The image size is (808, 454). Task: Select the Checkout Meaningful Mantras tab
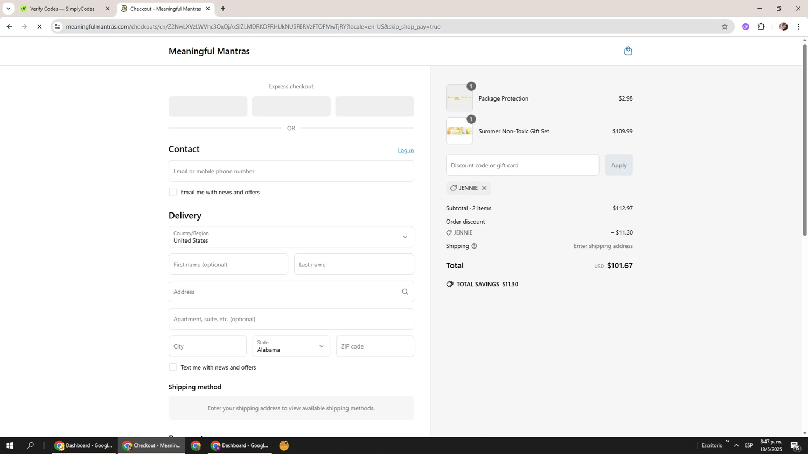tap(165, 9)
